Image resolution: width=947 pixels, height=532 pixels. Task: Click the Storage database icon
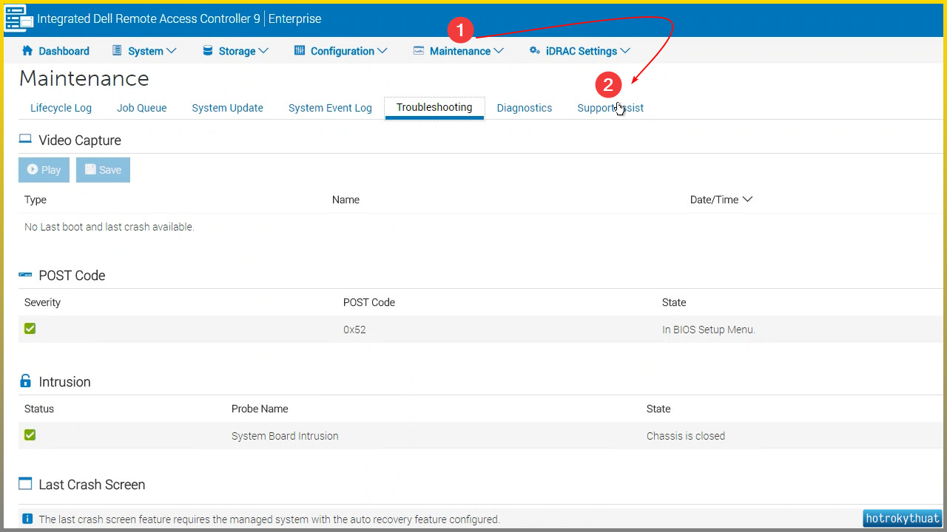(x=208, y=51)
